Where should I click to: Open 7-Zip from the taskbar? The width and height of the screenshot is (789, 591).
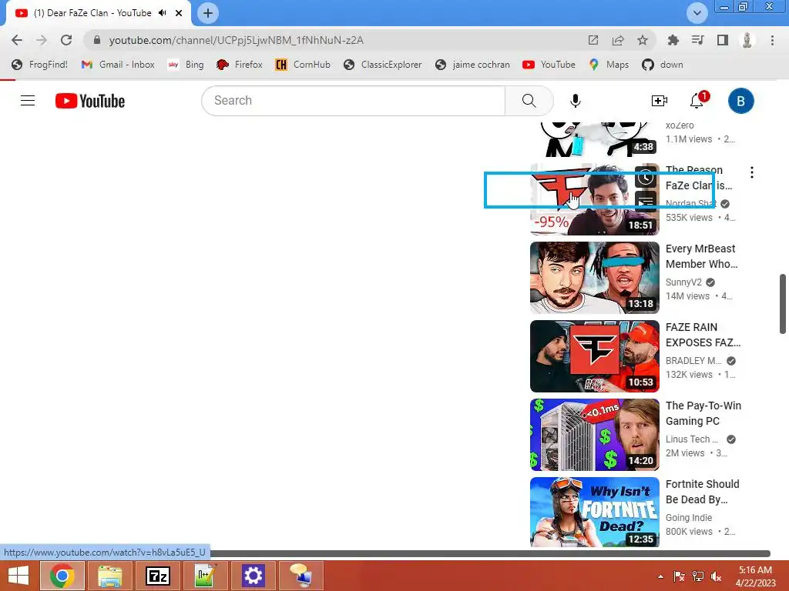(x=157, y=576)
